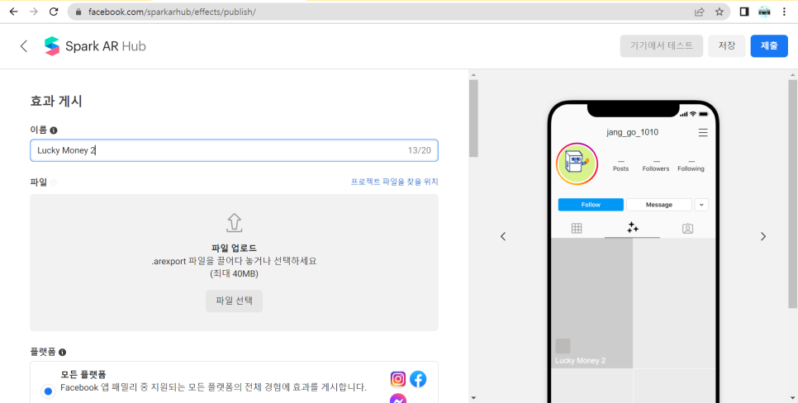Expand dropdown next to Message button
This screenshot has width=798, height=403.
click(x=701, y=205)
